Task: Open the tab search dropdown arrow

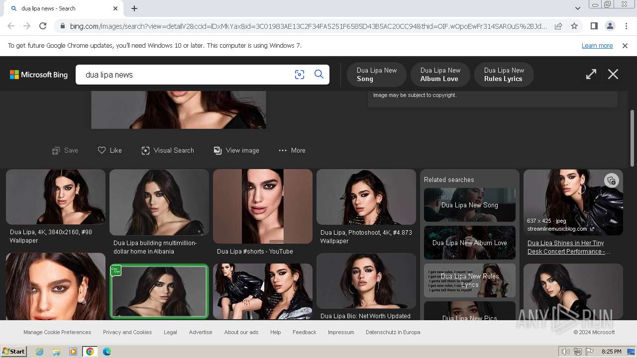Action: (x=577, y=8)
